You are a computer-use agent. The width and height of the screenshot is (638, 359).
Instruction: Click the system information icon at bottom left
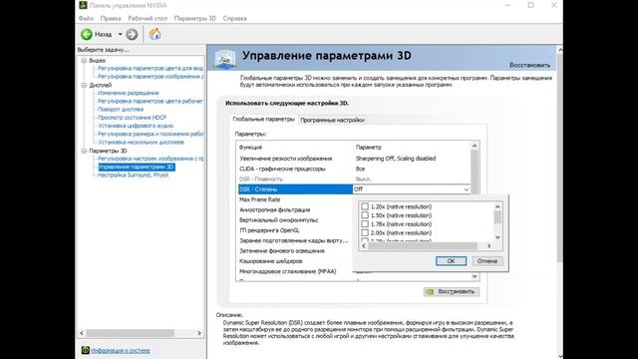85,350
